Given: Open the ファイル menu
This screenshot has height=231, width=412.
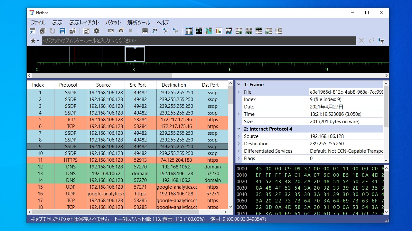Looking at the screenshot, I should coord(38,22).
